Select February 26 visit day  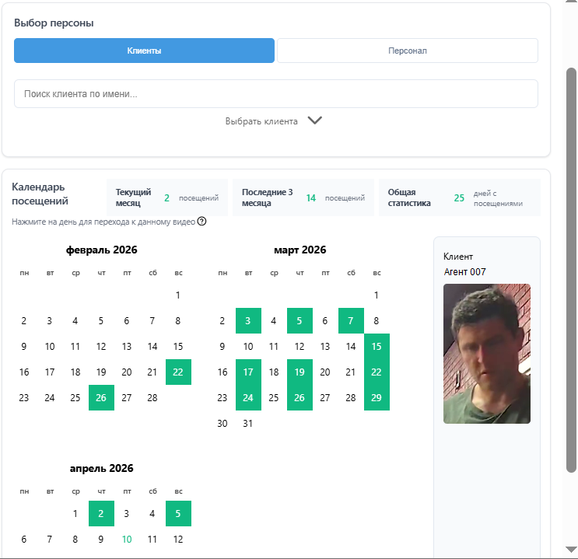101,397
